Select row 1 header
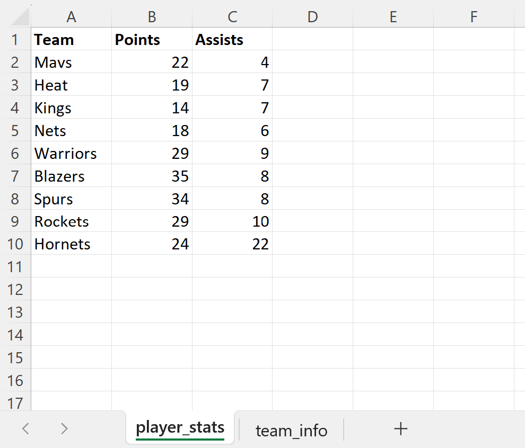Screen dimensions: 525x448 point(15,39)
